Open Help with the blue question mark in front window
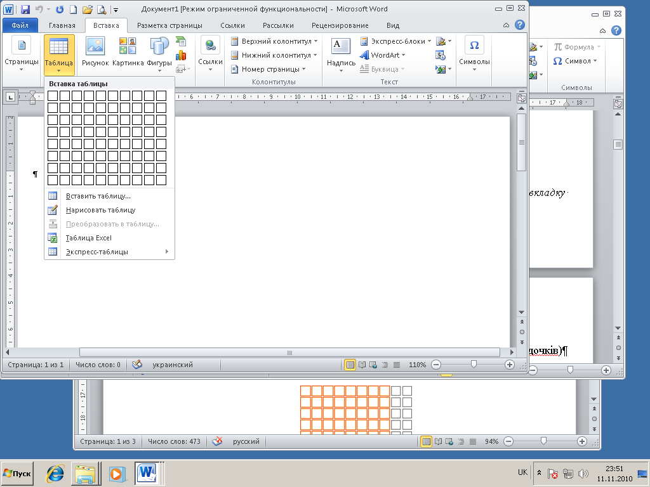Screen dimensions: 650x487 519,25
